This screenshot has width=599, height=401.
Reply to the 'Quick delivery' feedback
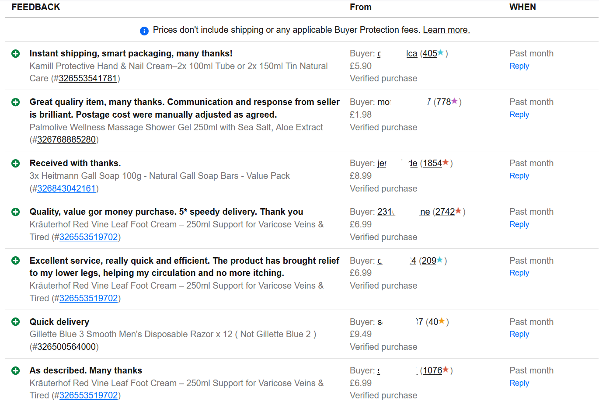click(x=519, y=334)
